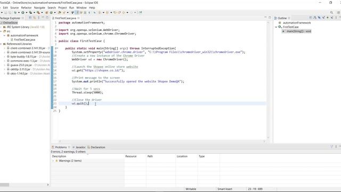Minimize the Package Explorer view
This screenshot has width=341, height=192.
pos(43,18)
